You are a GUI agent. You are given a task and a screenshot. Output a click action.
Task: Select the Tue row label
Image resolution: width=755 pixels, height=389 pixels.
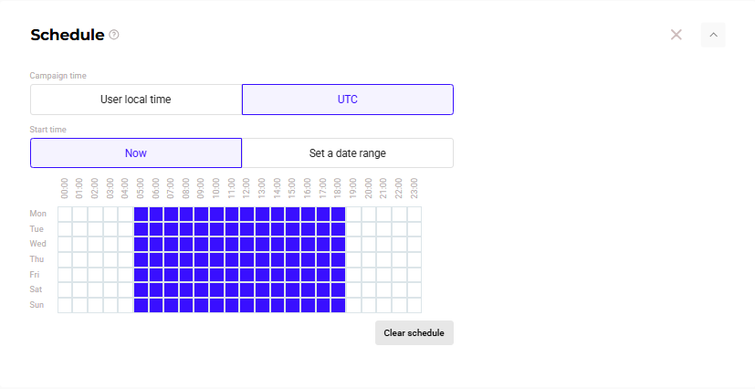(x=37, y=229)
